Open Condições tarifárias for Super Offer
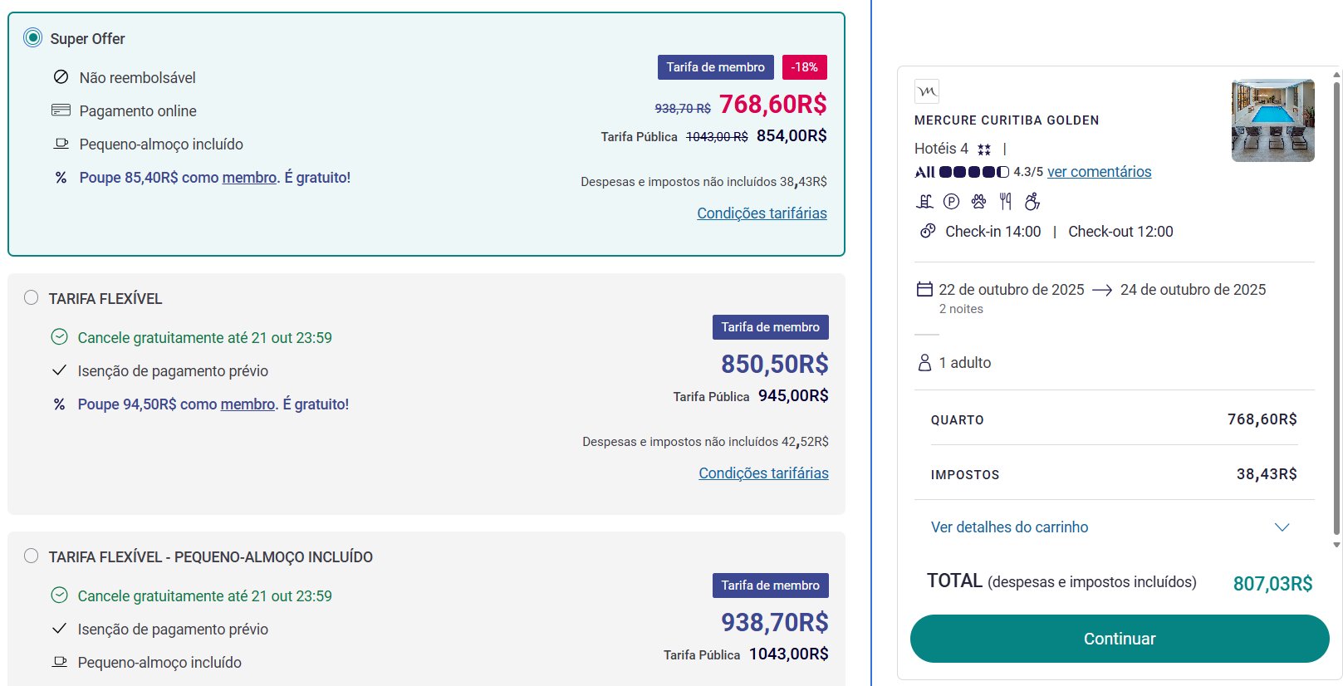The image size is (1343, 686). [x=762, y=213]
